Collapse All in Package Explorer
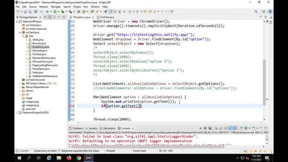288x162 pixels. (x=45, y=17)
